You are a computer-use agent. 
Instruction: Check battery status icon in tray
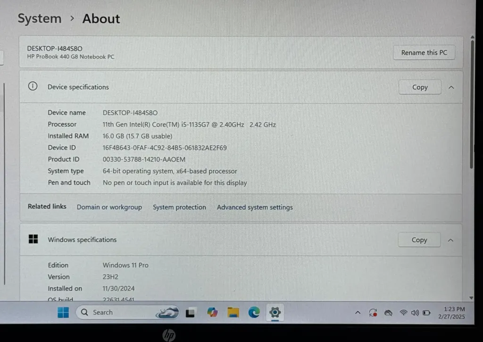426,313
